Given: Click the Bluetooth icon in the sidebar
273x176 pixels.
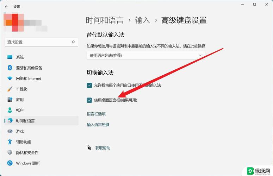Looking at the screenshot, I should pos(10,68).
